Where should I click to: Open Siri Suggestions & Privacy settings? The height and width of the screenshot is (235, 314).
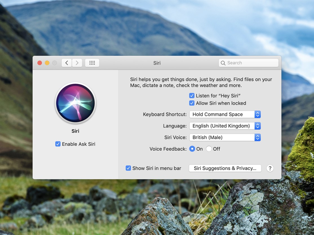click(225, 168)
